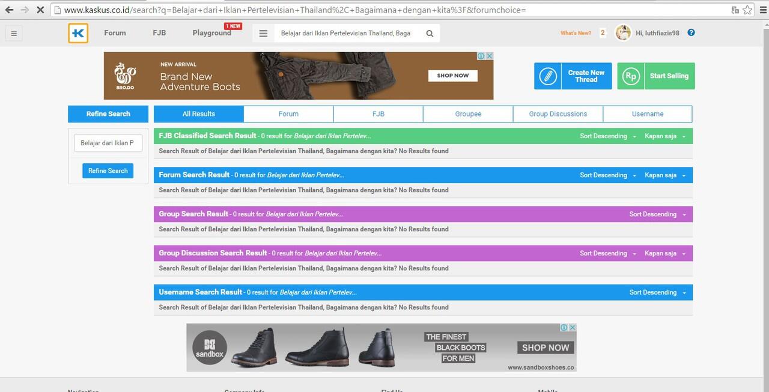Click SHOP NOW on the sandbox boots ad

point(546,348)
